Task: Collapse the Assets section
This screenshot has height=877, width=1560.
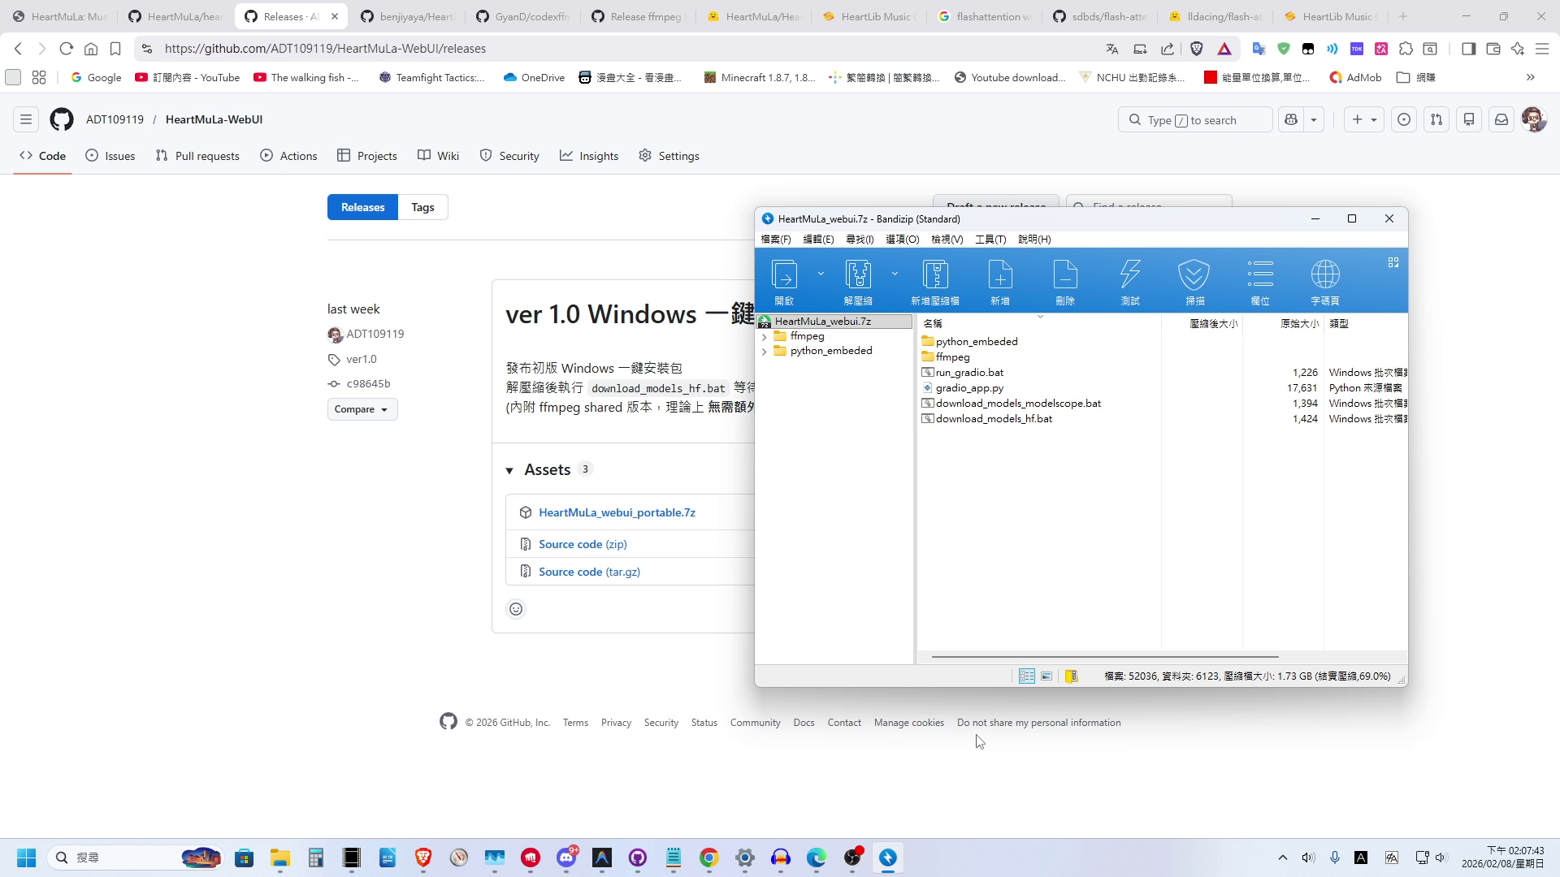Action: click(509, 470)
